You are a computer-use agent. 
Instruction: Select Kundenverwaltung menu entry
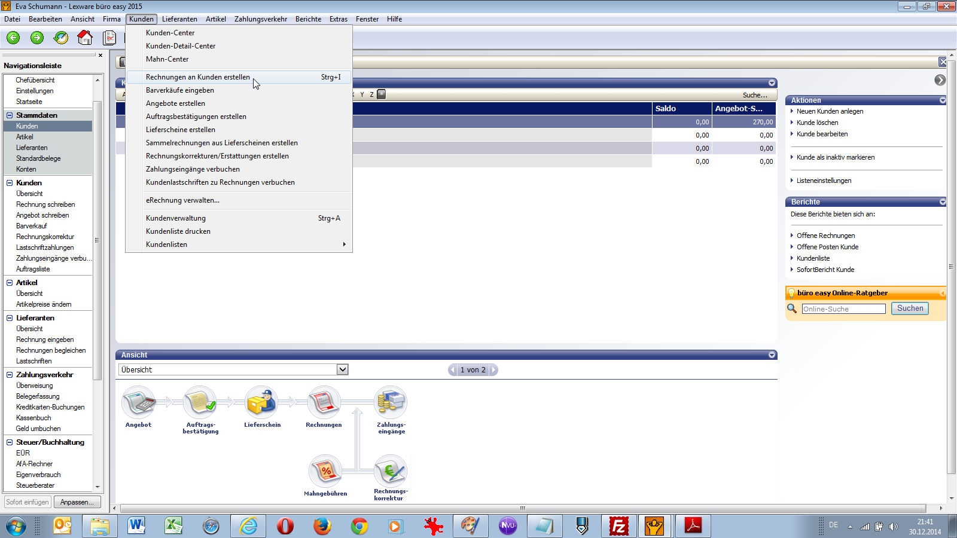click(239, 218)
